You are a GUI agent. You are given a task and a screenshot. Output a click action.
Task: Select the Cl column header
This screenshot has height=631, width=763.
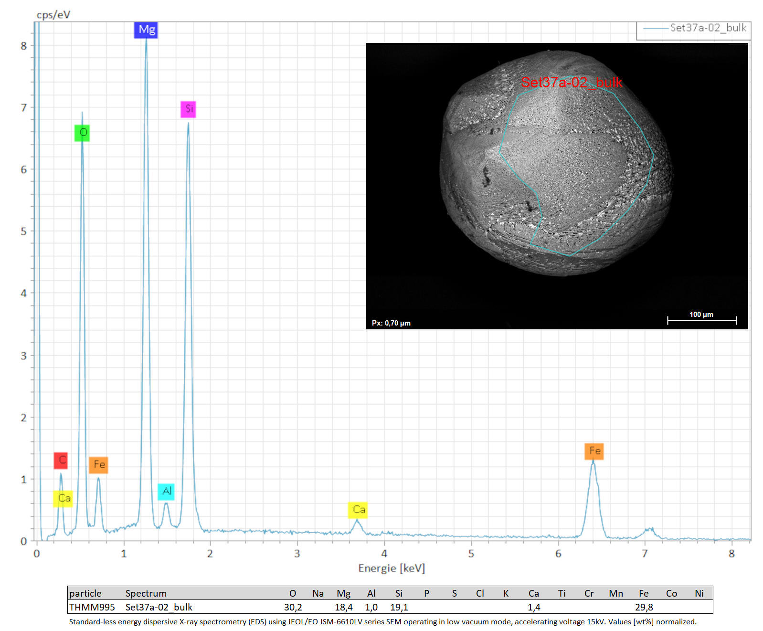(480, 593)
